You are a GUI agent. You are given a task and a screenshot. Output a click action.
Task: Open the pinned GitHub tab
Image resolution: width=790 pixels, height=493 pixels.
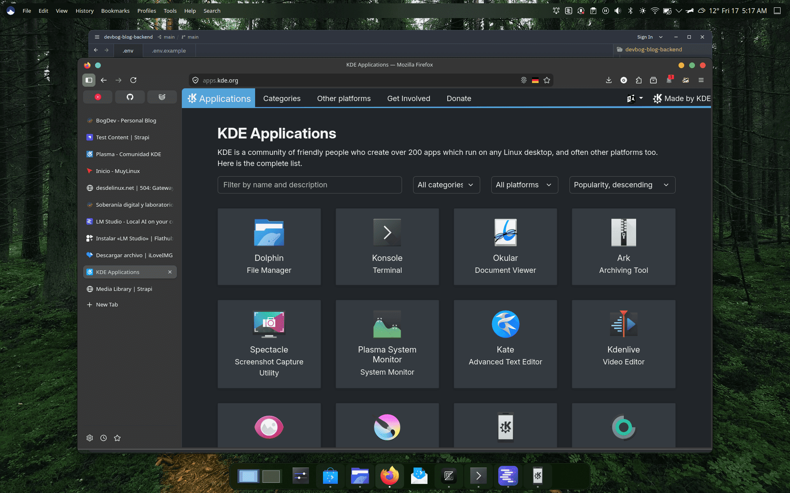click(x=130, y=97)
